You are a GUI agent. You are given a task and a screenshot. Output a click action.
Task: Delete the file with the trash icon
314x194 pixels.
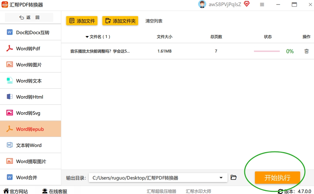[306, 51]
